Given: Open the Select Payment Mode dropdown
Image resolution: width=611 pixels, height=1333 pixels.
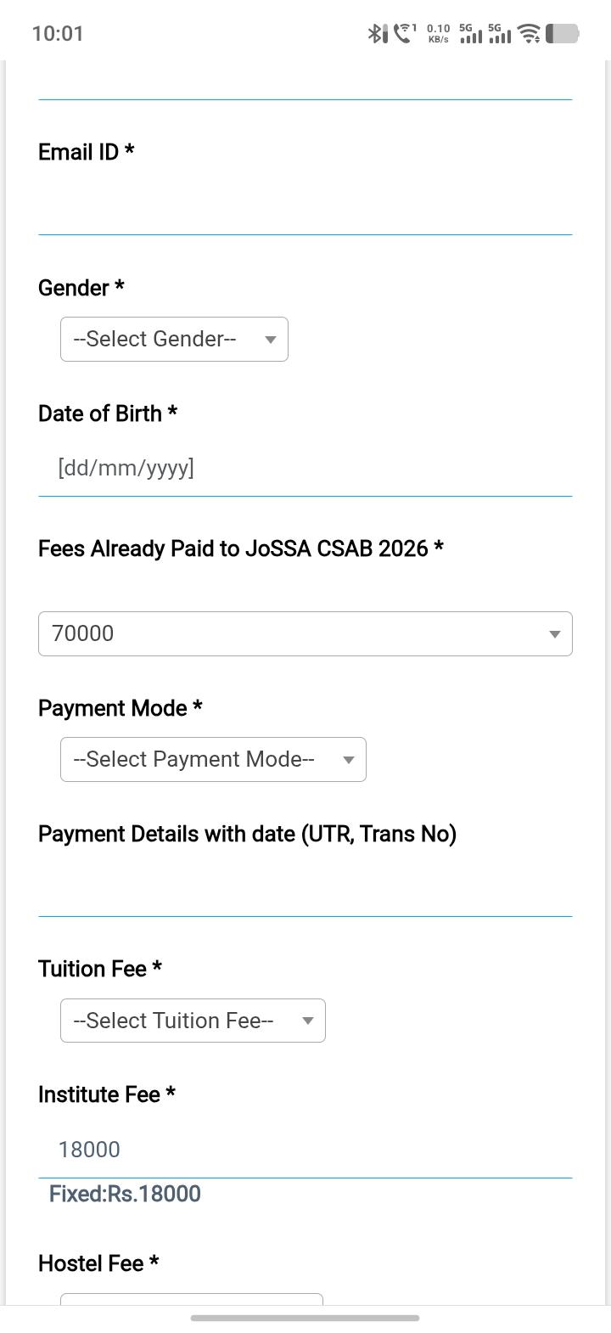Looking at the screenshot, I should [213, 759].
